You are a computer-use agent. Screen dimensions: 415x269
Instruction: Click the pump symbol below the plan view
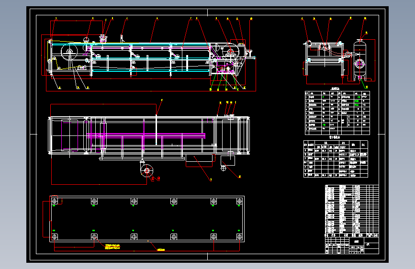point(146,170)
